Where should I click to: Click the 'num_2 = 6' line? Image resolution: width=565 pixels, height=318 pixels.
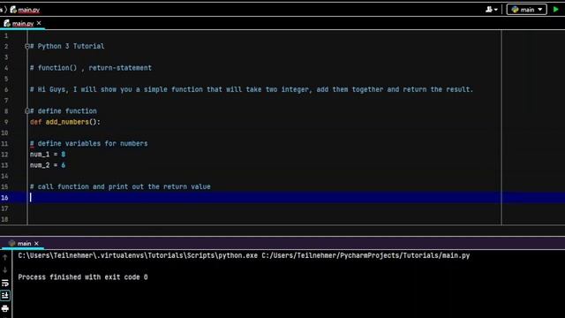48,165
